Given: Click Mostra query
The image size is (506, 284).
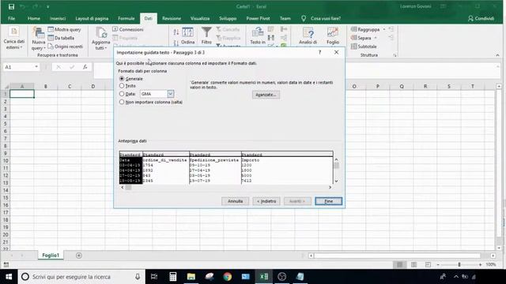Looking at the screenshot, I should pos(64,29).
